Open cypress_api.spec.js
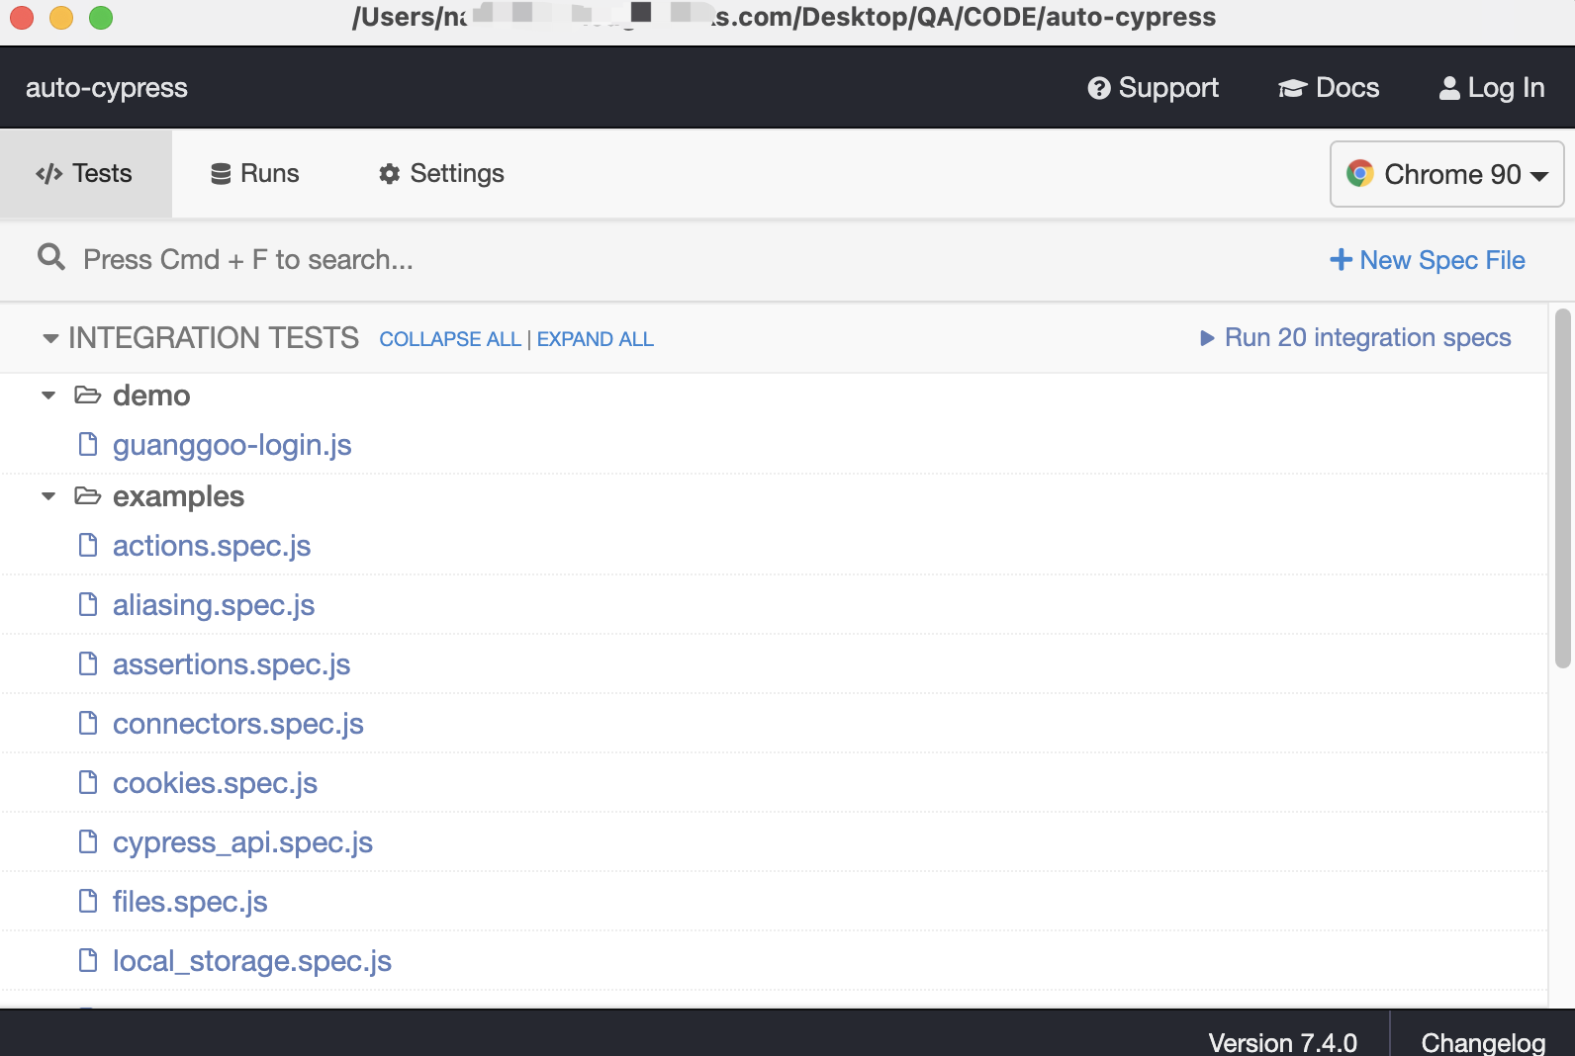Screen dimensions: 1575x1056 point(242,843)
